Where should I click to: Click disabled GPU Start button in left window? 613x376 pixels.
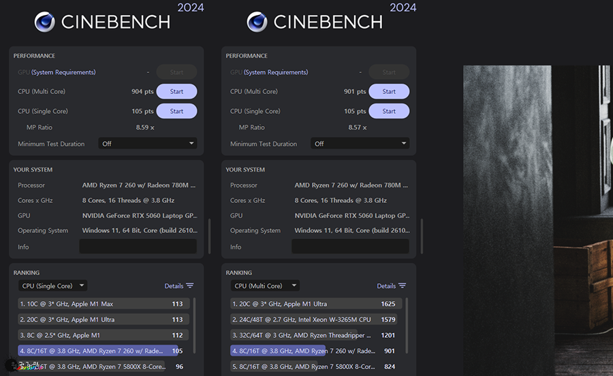(176, 72)
